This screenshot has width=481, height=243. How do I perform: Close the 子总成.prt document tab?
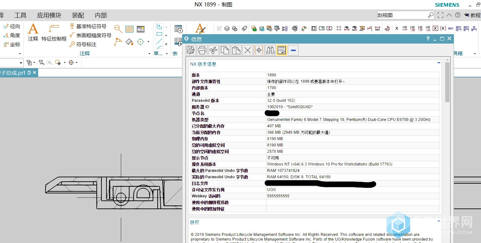pyautogui.click(x=34, y=72)
